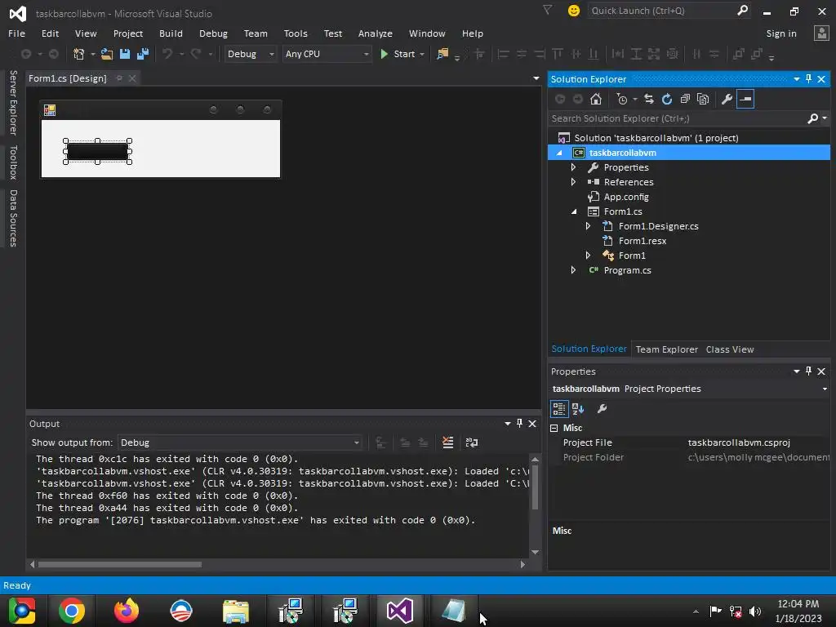Screen dimensions: 836x627
Task: Open the Debug menu
Action: point(213,33)
